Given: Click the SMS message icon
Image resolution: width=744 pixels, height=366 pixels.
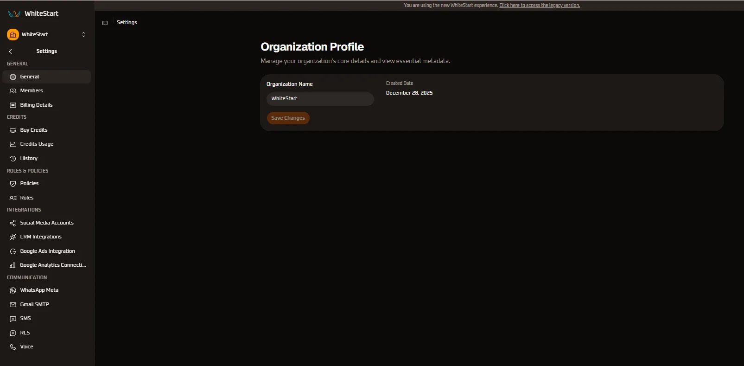Looking at the screenshot, I should click(13, 319).
